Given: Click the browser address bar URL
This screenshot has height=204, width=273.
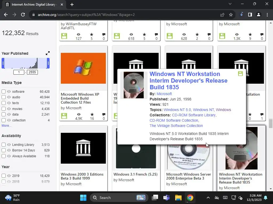Looking at the screenshot, I should pyautogui.click(x=86, y=15).
